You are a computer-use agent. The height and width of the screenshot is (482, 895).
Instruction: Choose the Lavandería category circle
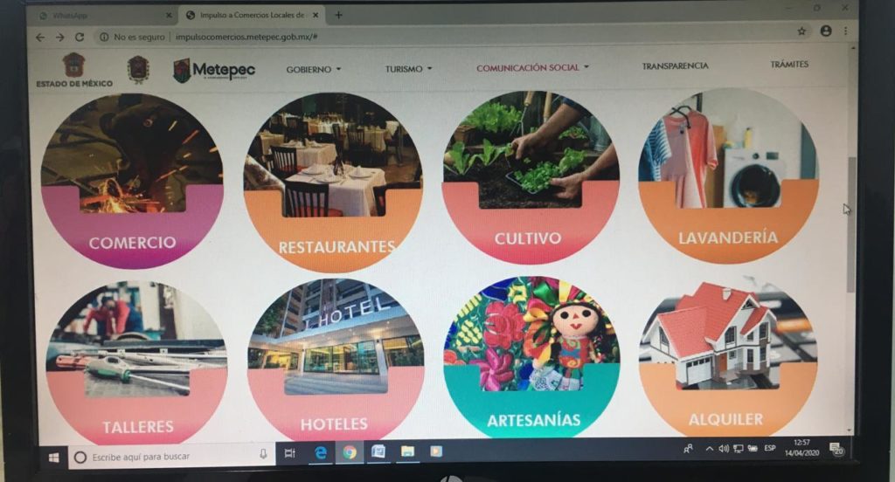point(728,176)
